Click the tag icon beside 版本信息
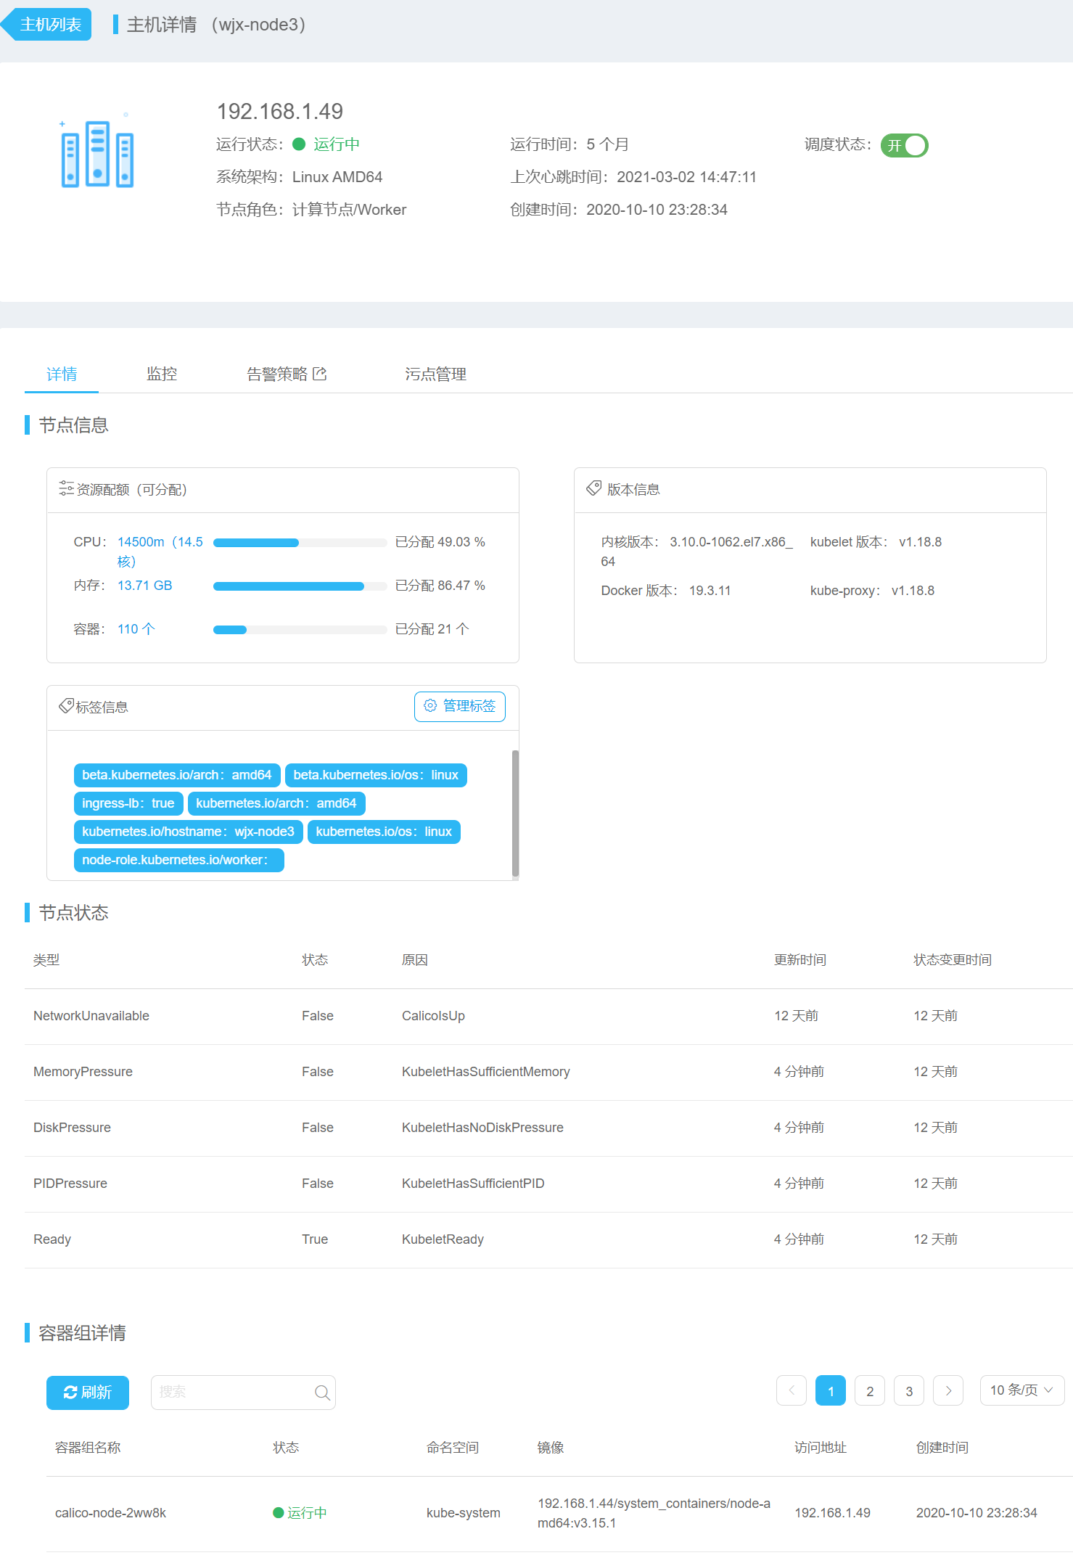Screen dimensions: 1073x1558 593,488
